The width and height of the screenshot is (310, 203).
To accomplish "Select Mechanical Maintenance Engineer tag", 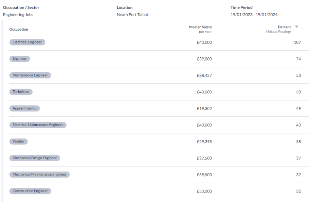I will (39, 174).
